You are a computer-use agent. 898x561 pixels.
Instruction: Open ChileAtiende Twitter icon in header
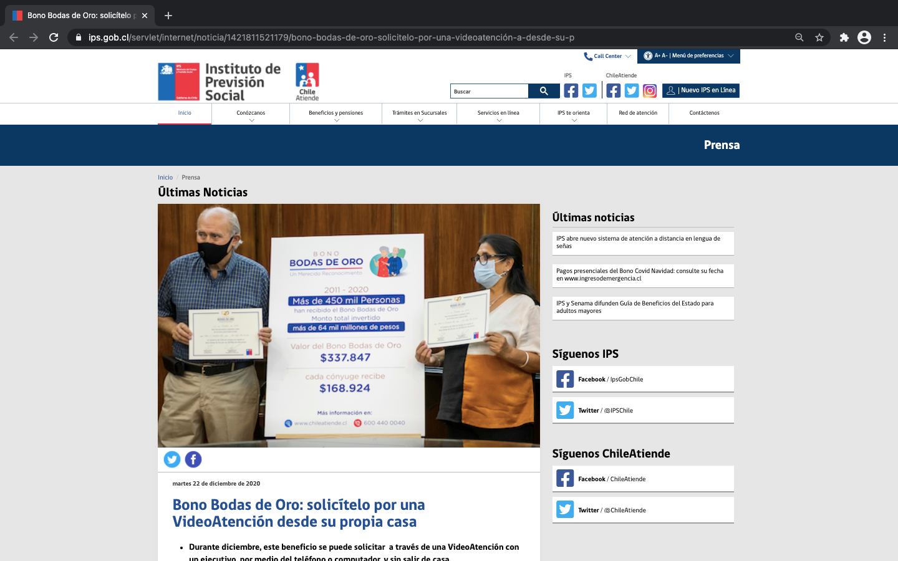click(632, 91)
